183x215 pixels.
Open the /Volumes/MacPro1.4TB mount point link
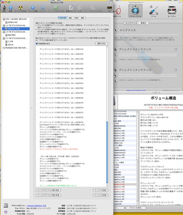pyautogui.click(x=36, y=206)
